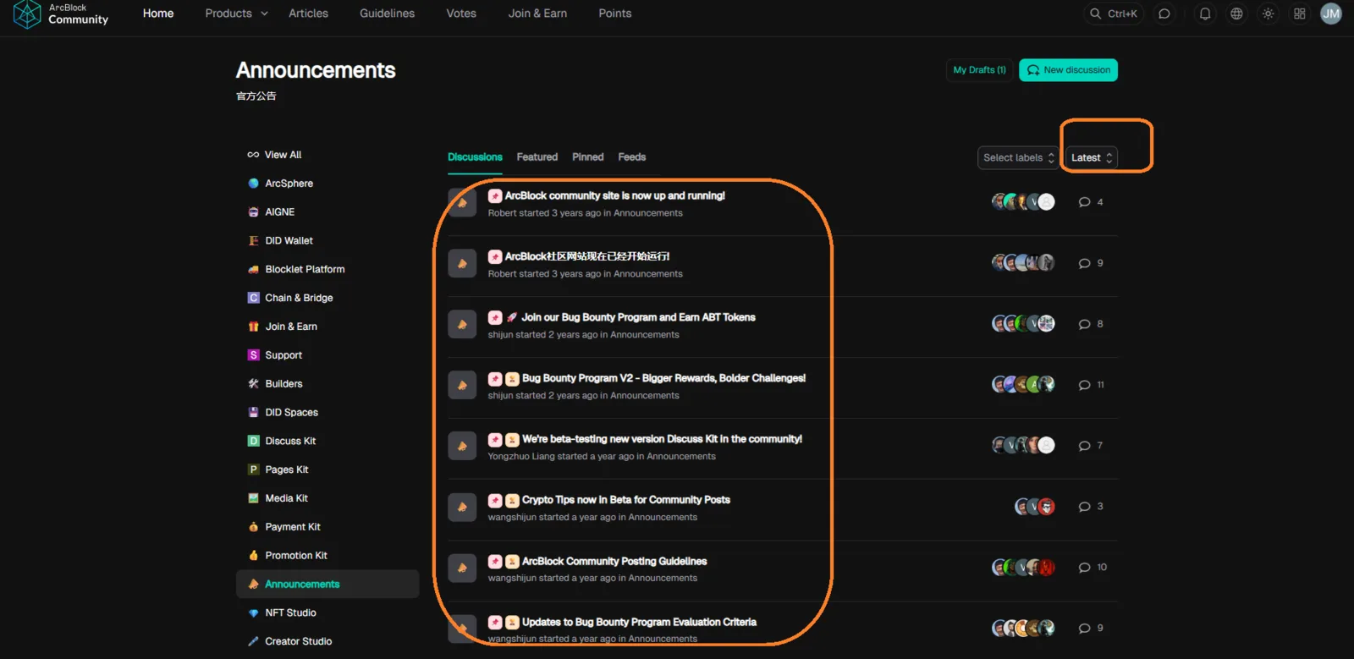Open the beta-testing Discuss Kit post

662,440
